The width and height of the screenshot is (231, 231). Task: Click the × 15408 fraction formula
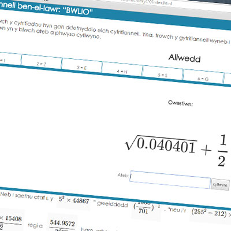tap(11, 221)
